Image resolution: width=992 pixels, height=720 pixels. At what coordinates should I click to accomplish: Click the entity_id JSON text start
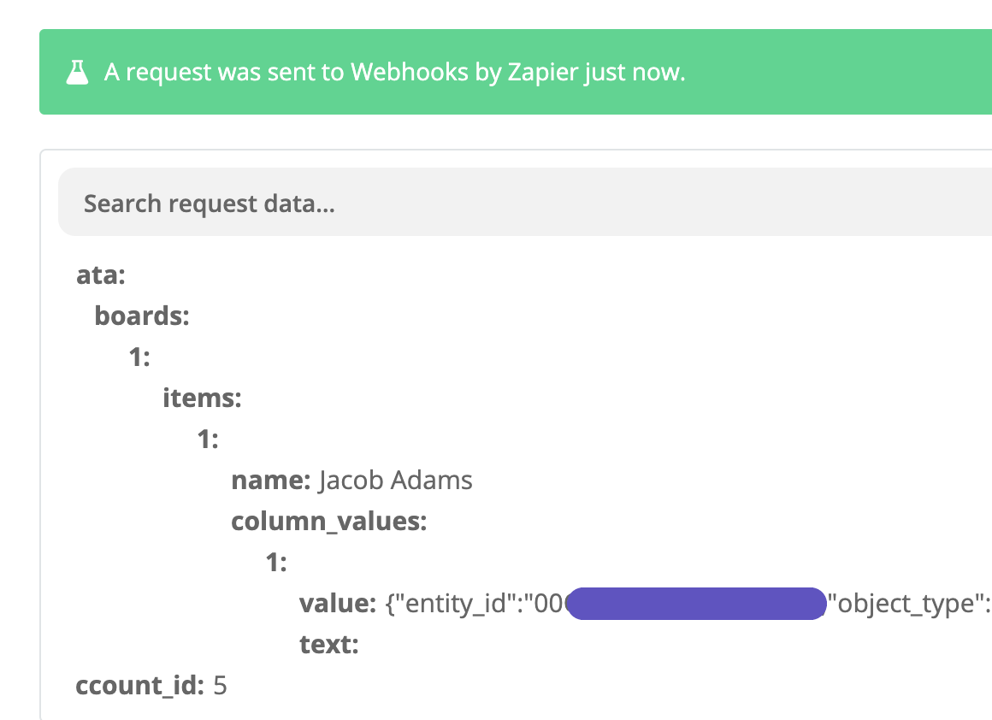click(475, 604)
